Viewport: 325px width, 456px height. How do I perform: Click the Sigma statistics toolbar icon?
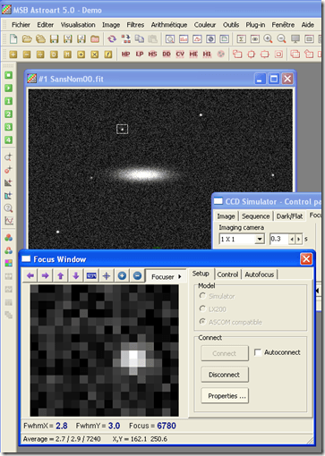click(241, 38)
